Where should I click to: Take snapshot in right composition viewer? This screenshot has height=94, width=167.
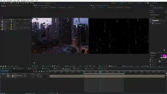tap(110, 66)
